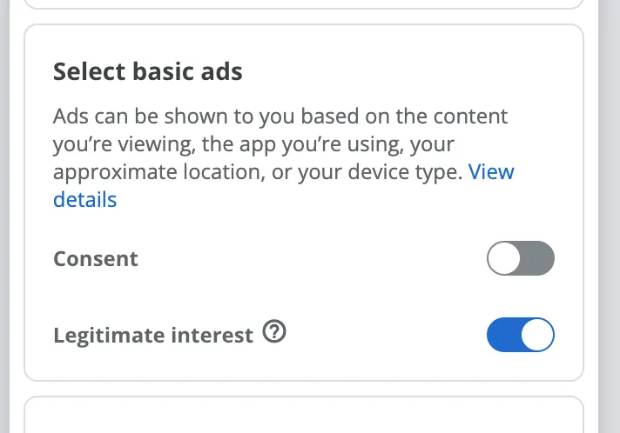620x433 pixels.
Task: Enable the Consent toggle
Action: click(520, 258)
